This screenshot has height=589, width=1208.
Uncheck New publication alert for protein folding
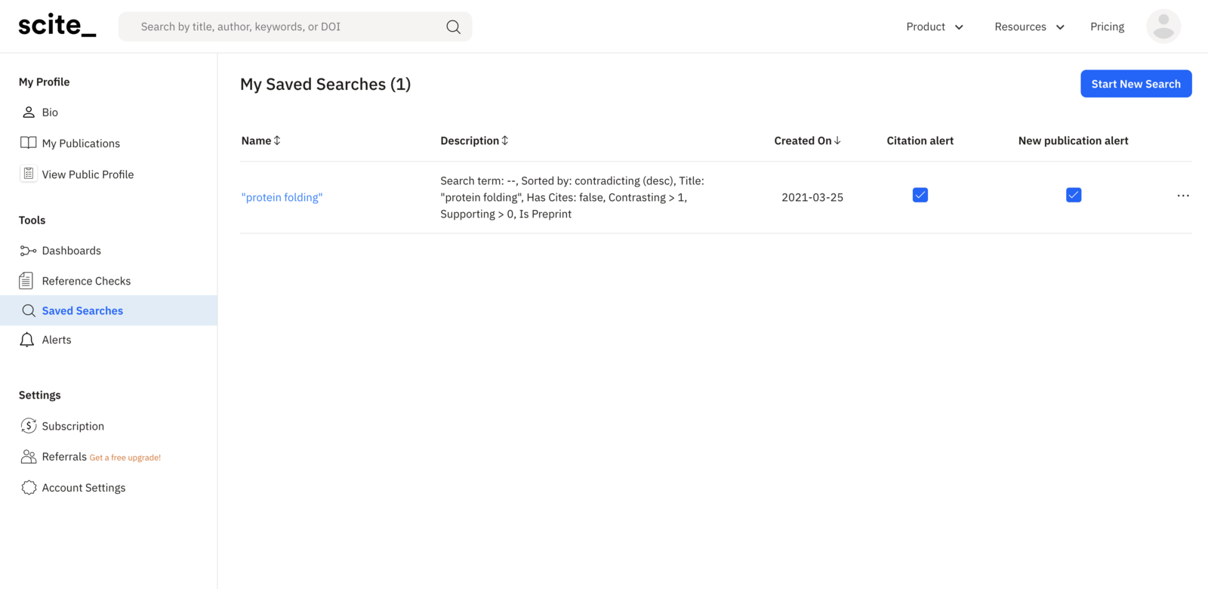point(1074,195)
